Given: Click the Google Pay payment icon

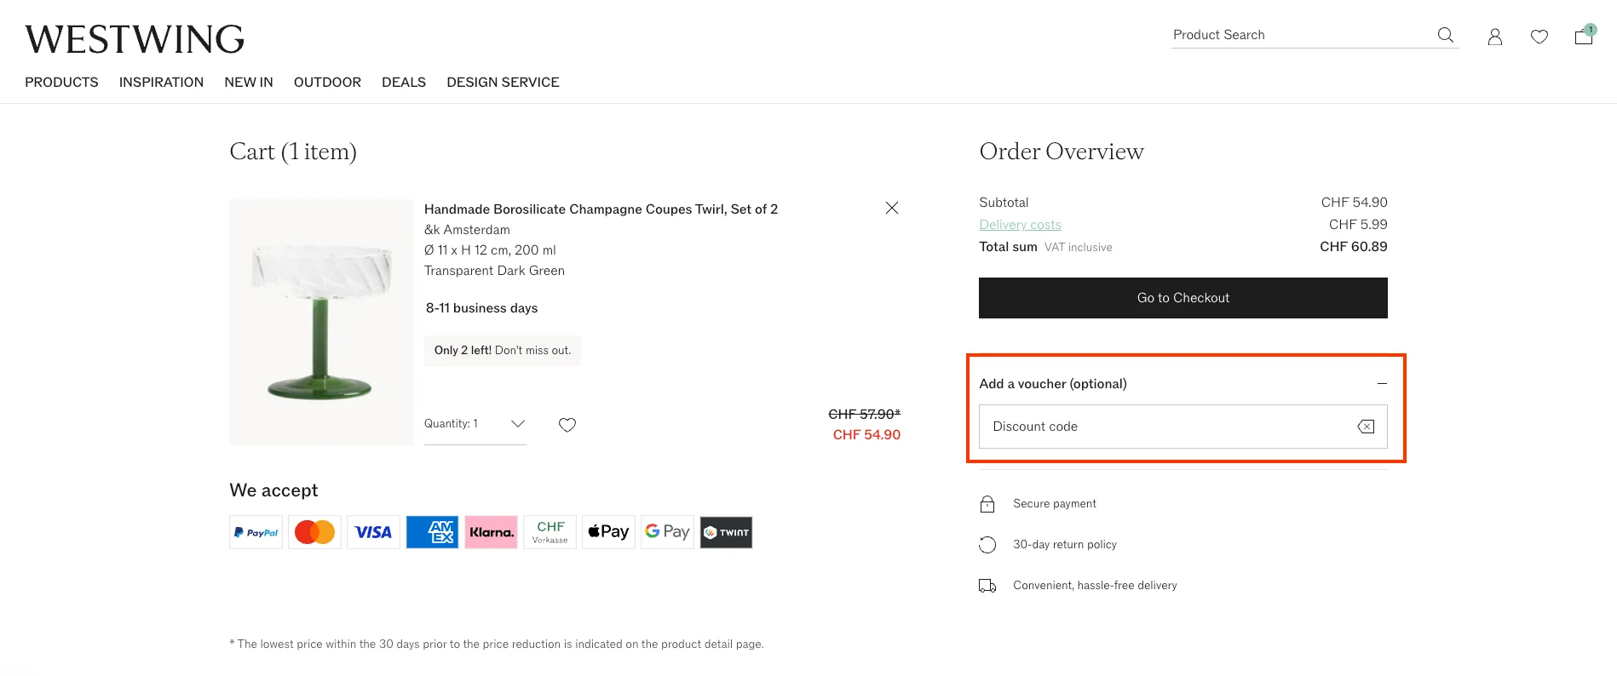Looking at the screenshot, I should click(x=667, y=532).
